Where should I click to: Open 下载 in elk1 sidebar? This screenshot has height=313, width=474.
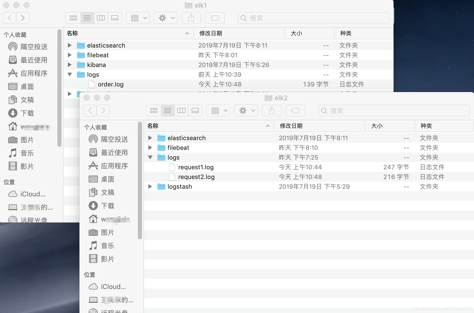(x=22, y=113)
